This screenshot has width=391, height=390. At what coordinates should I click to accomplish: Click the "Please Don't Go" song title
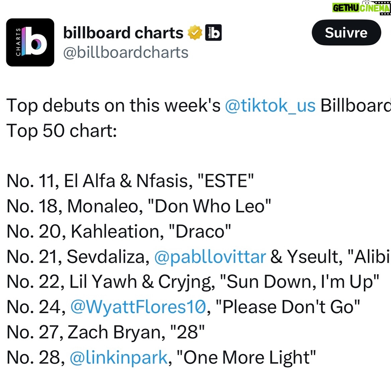[x=288, y=307]
